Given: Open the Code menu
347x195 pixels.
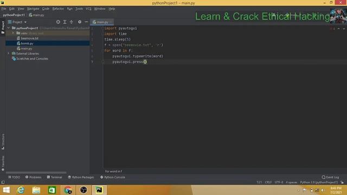Looking at the screenshot, I should [46, 9].
